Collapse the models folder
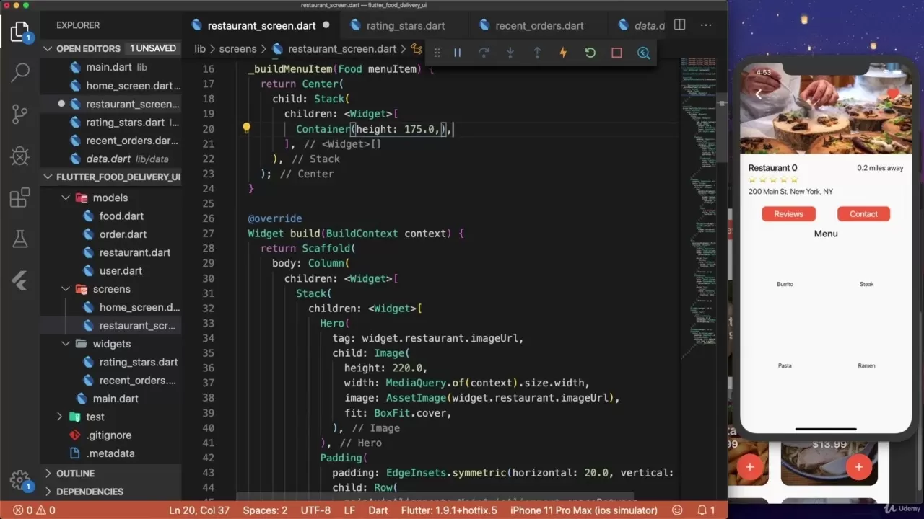The width and height of the screenshot is (924, 519). (x=66, y=198)
